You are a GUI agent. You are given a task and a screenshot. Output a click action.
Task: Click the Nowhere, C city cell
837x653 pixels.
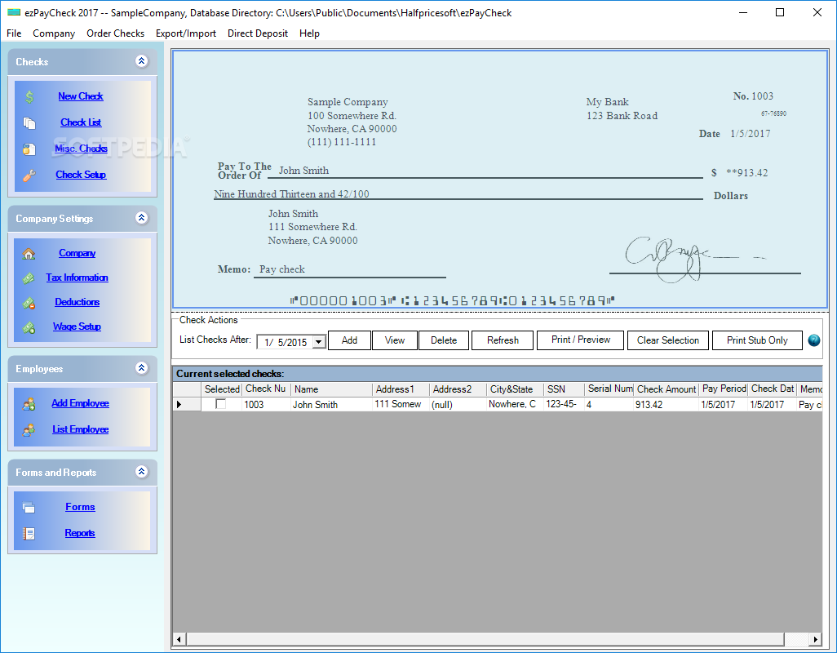(x=515, y=405)
